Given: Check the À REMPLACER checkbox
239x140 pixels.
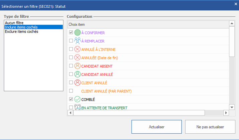Looking at the screenshot, I should pos(71,41).
